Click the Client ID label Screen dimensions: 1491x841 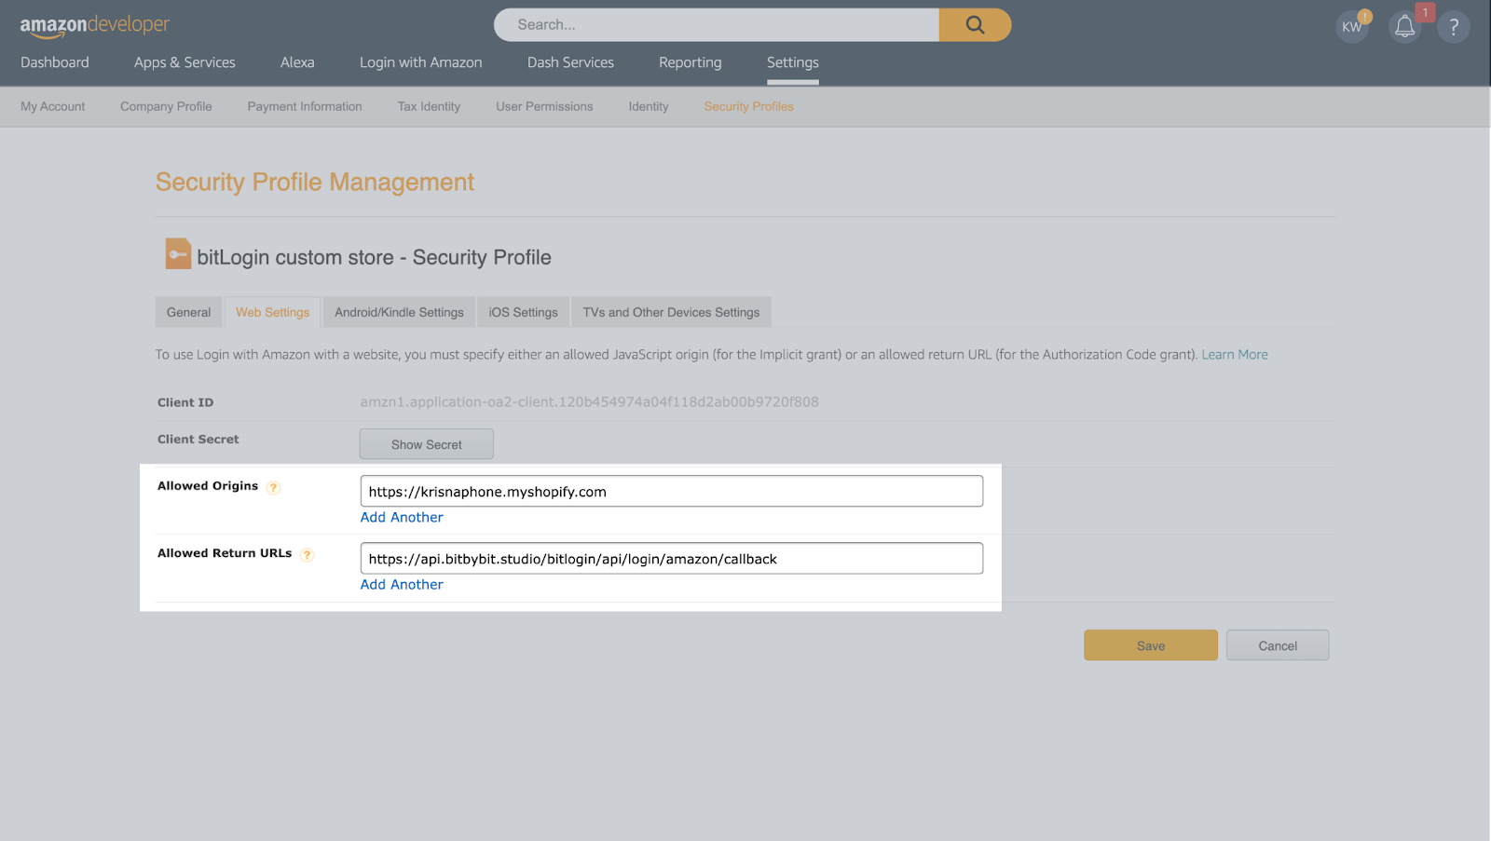click(x=185, y=402)
